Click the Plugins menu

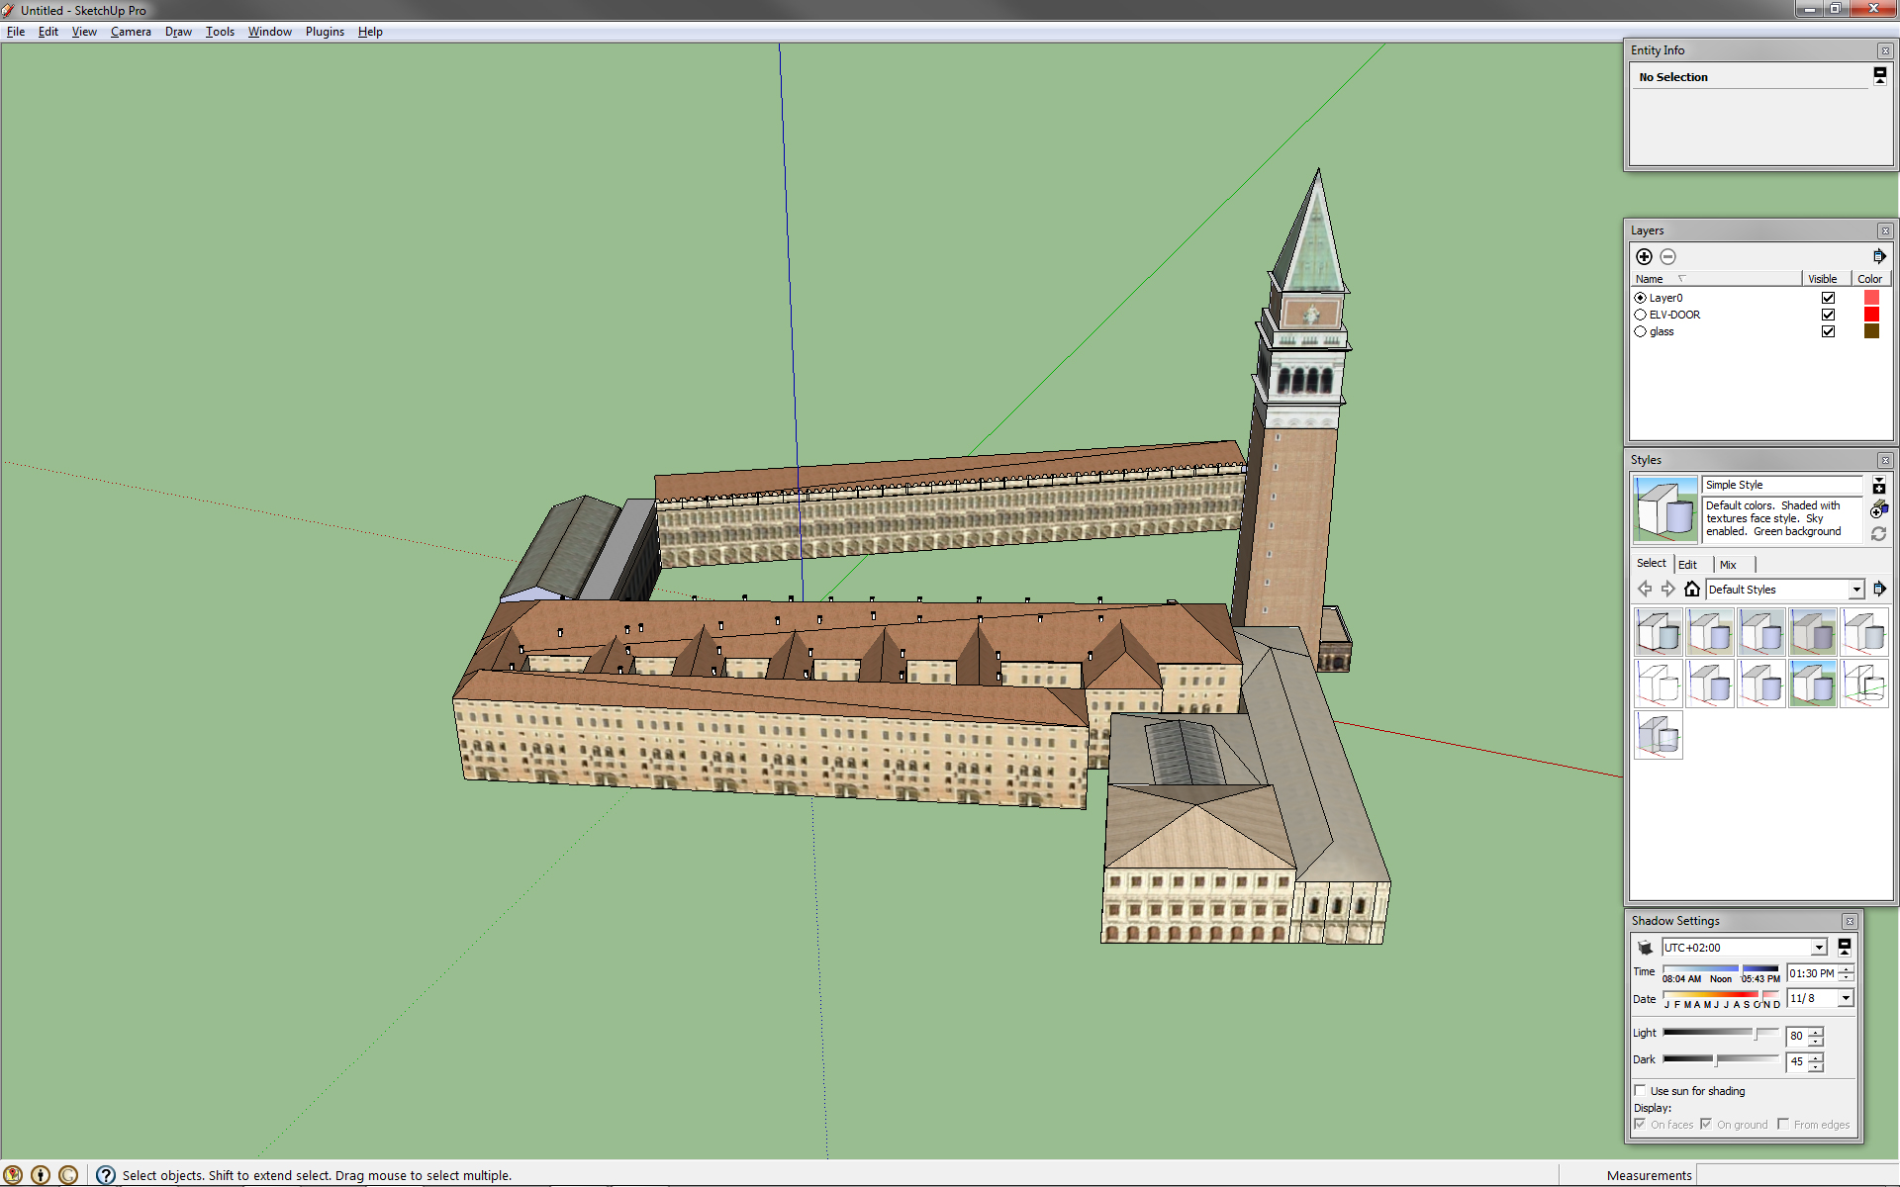pos(325,32)
